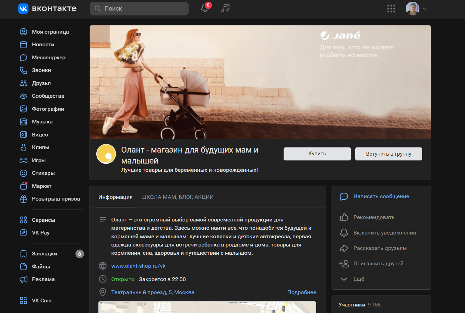Screen dimensions: 465x313
Task: Click the VK Pay ruble icon
Action: [x=23, y=233]
